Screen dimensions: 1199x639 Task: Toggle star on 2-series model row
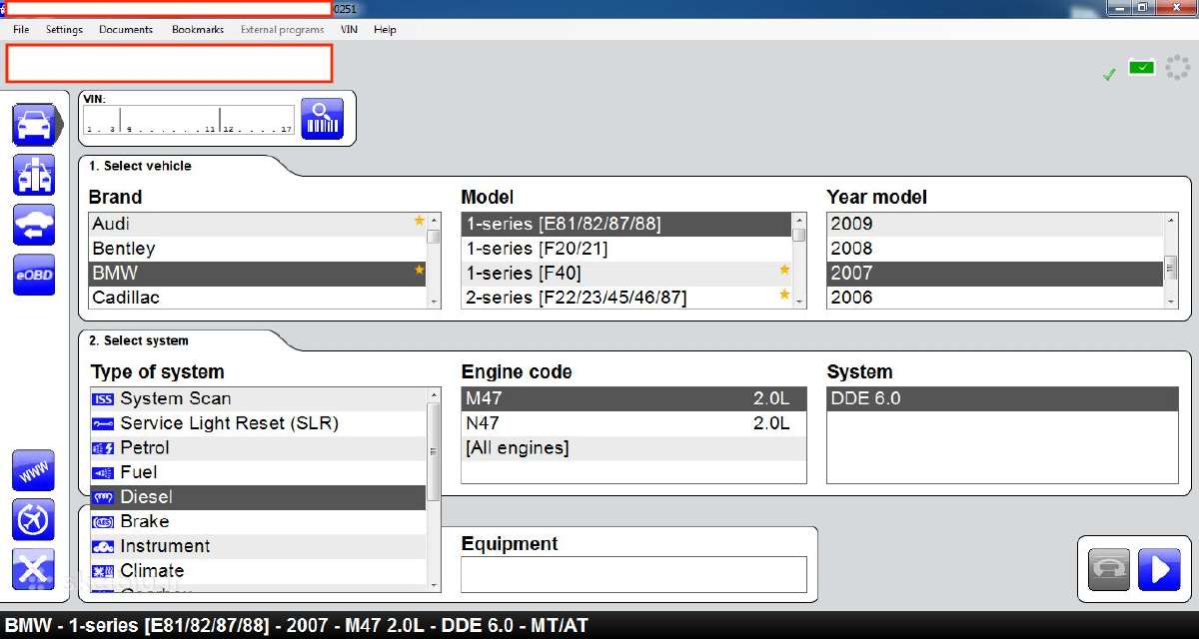pyautogui.click(x=784, y=296)
